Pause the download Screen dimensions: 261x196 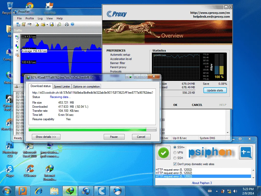coord(114,137)
